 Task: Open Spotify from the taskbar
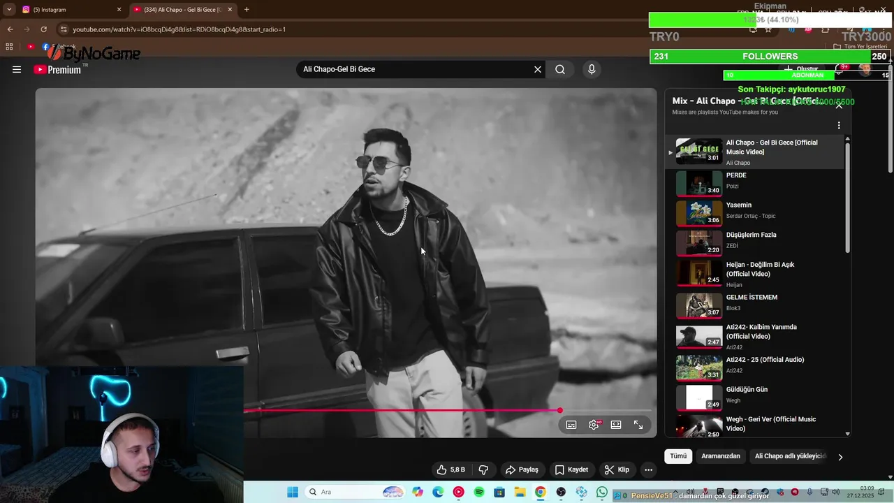479,492
